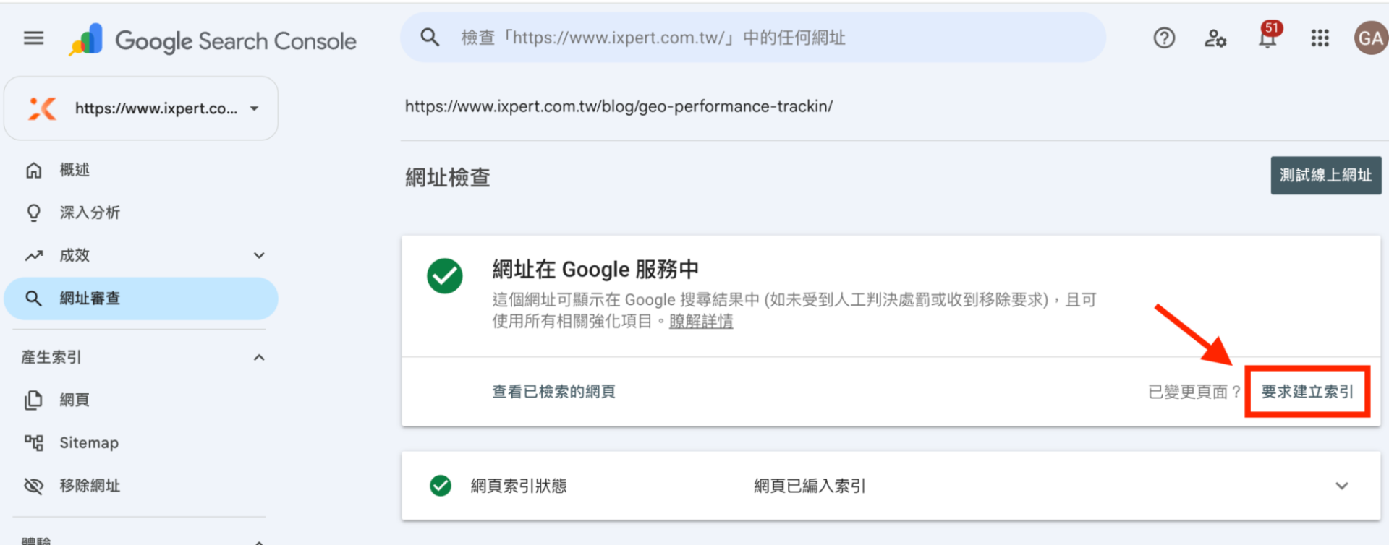The width and height of the screenshot is (1389, 545).
Task: Open 成效 performance report
Action: [75, 255]
